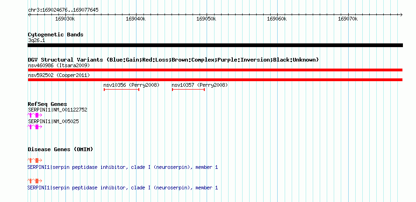416x202 pixels.
Task: Click the second OMIM disease gene glyph
Action: [x=35, y=181]
